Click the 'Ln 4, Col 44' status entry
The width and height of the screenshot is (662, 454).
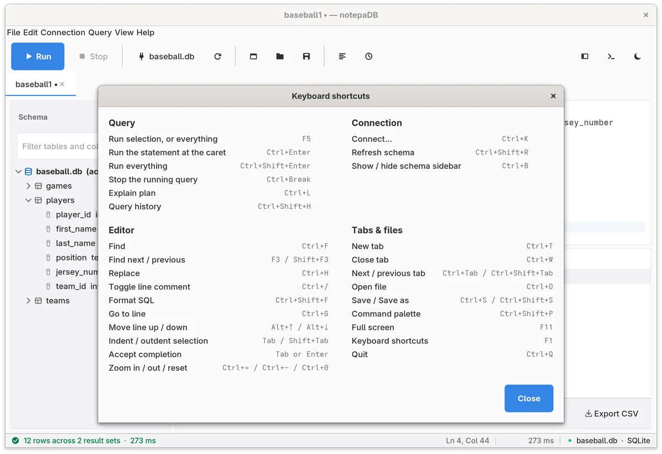click(467, 441)
